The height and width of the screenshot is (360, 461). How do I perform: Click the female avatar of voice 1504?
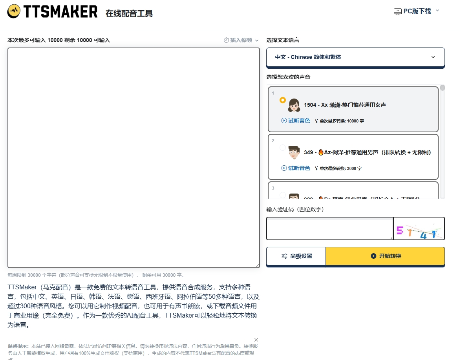[x=294, y=105]
